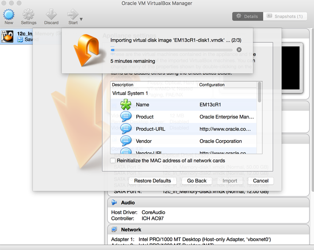Click the Product row speech bubble icon
This screenshot has height=250, width=314.
point(126,117)
